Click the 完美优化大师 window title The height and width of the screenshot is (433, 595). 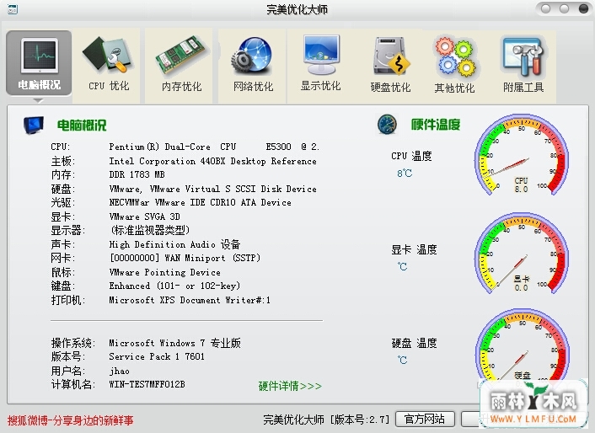click(297, 9)
